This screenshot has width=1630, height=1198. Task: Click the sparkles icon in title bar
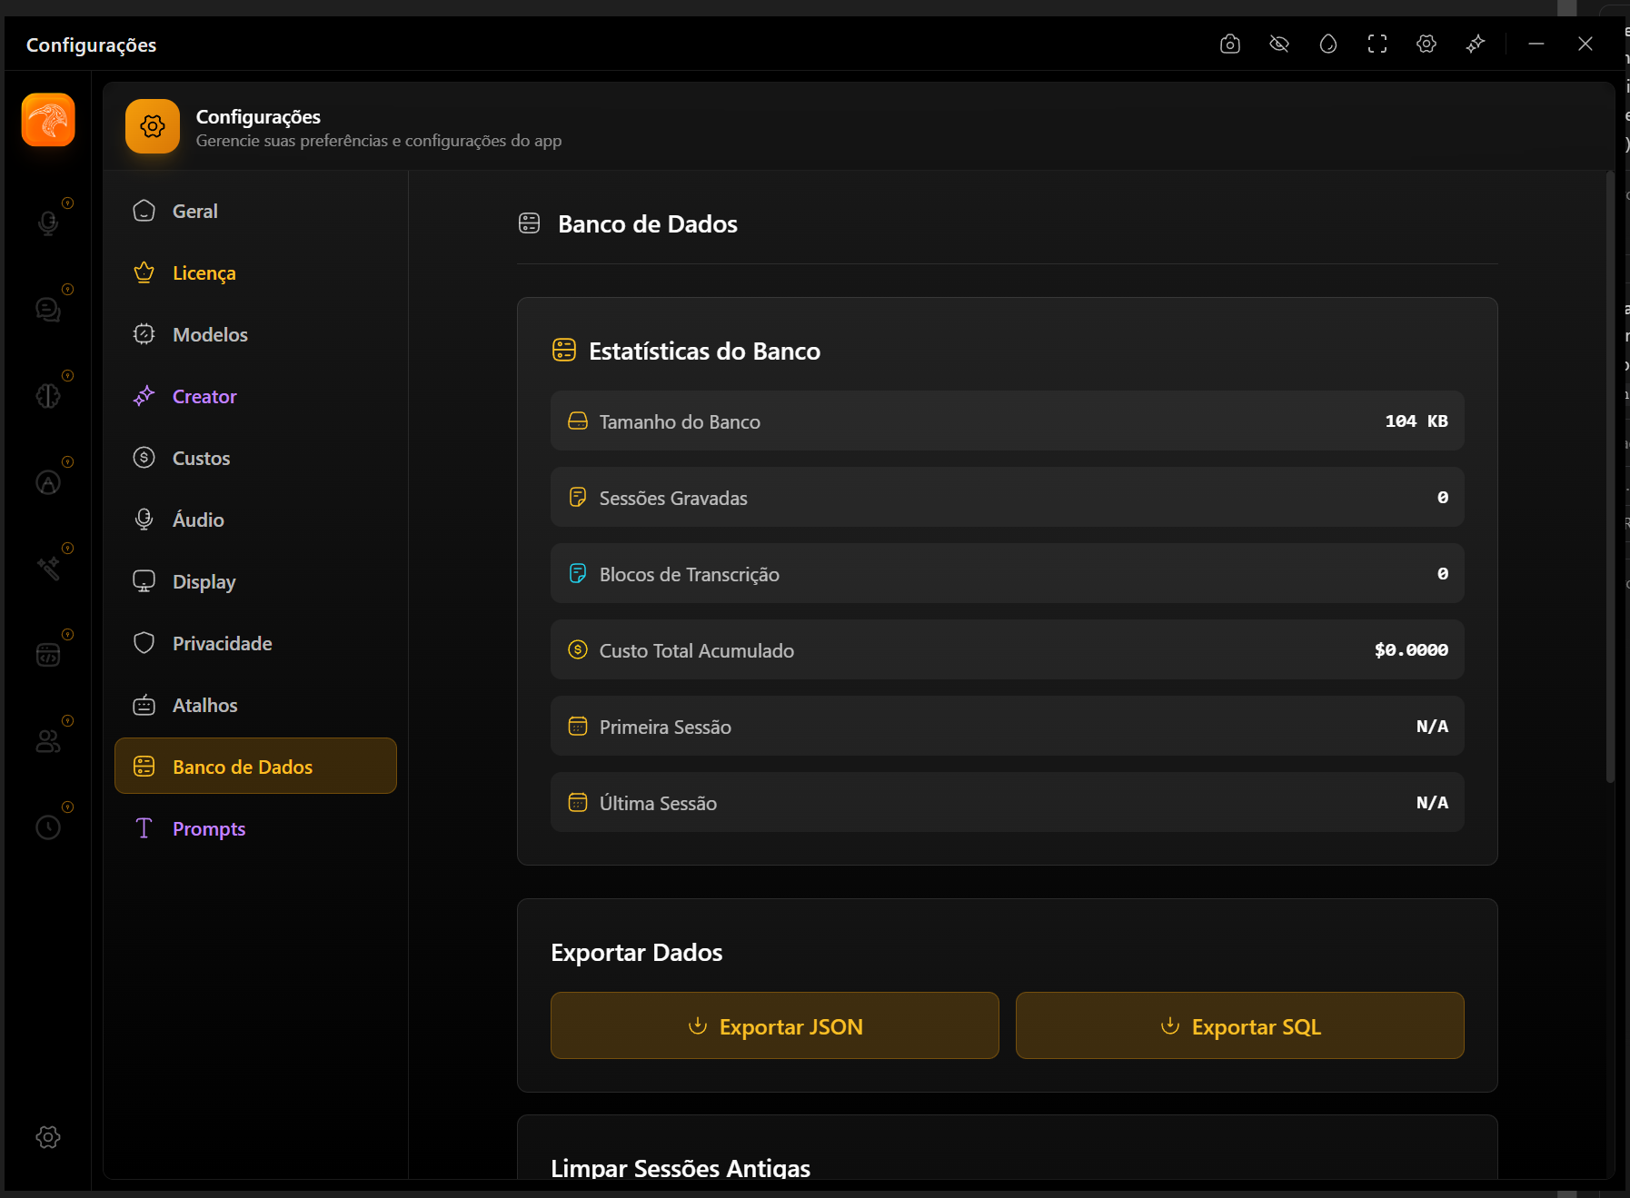(x=1476, y=44)
